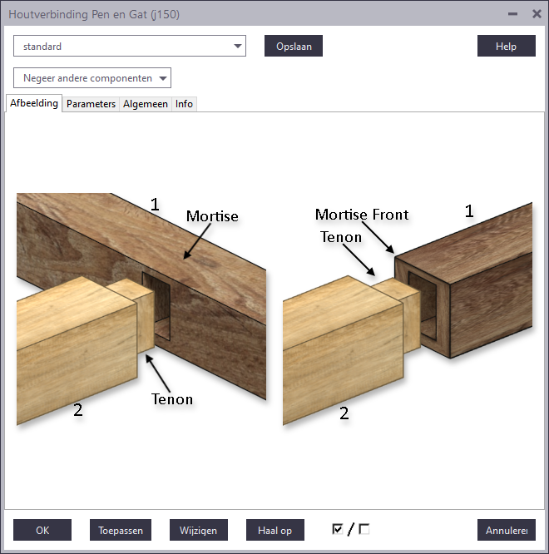Screen dimensions: 549x554
Task: Go to the Info tab
Action: tap(184, 104)
